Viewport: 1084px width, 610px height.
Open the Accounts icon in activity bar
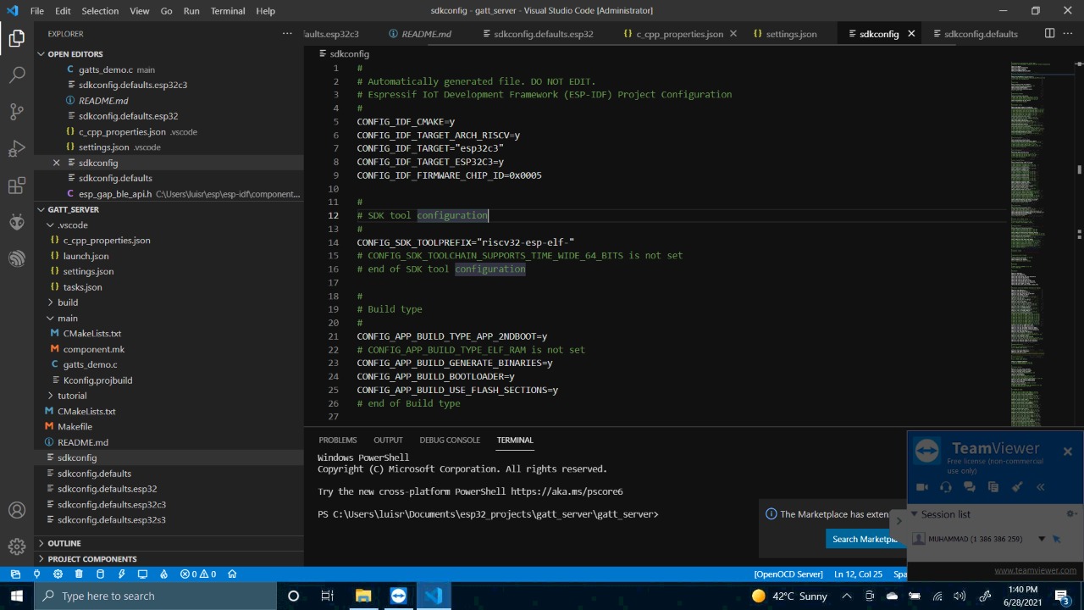click(17, 510)
